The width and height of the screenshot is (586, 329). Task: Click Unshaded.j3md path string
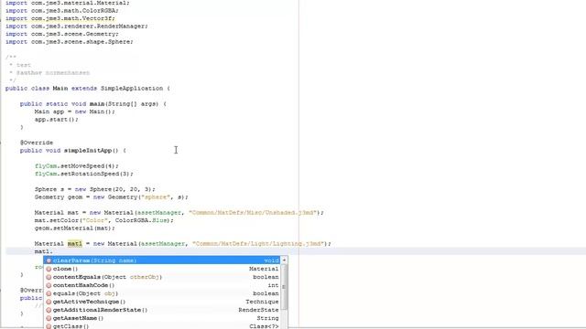pos(253,213)
